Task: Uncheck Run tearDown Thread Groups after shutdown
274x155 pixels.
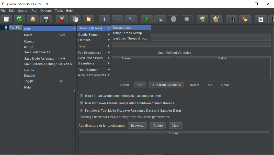Action: pyautogui.click(x=82, y=103)
